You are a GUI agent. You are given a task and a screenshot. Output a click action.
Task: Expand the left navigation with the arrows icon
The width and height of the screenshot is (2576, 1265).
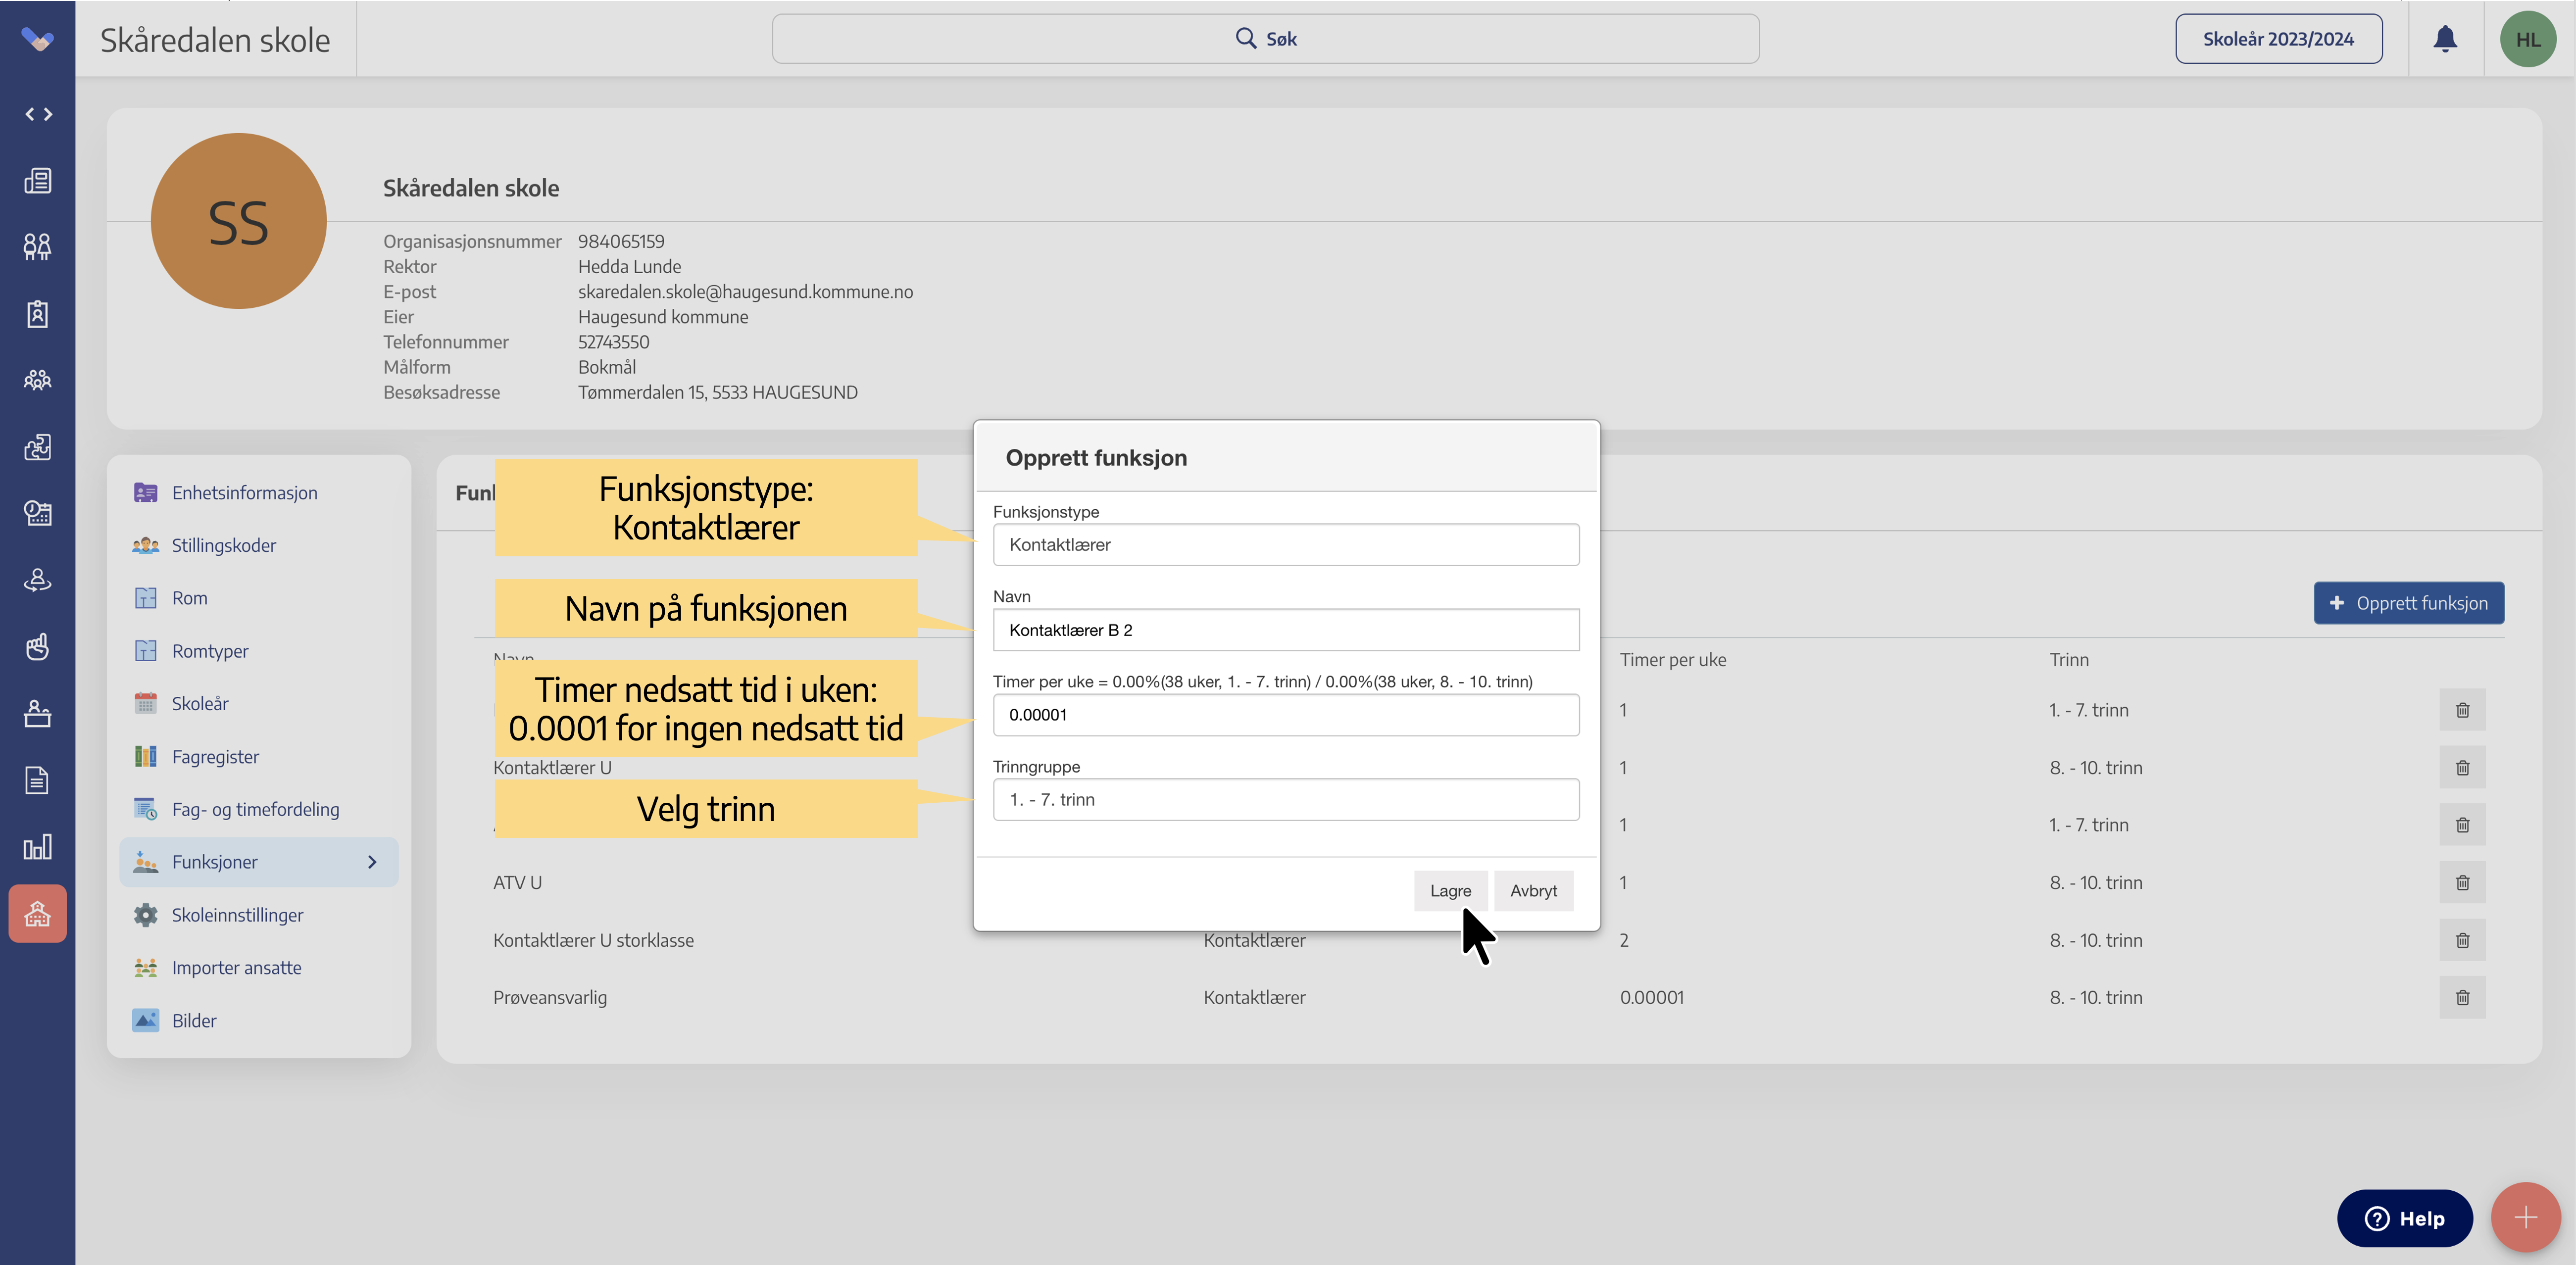coord(38,114)
